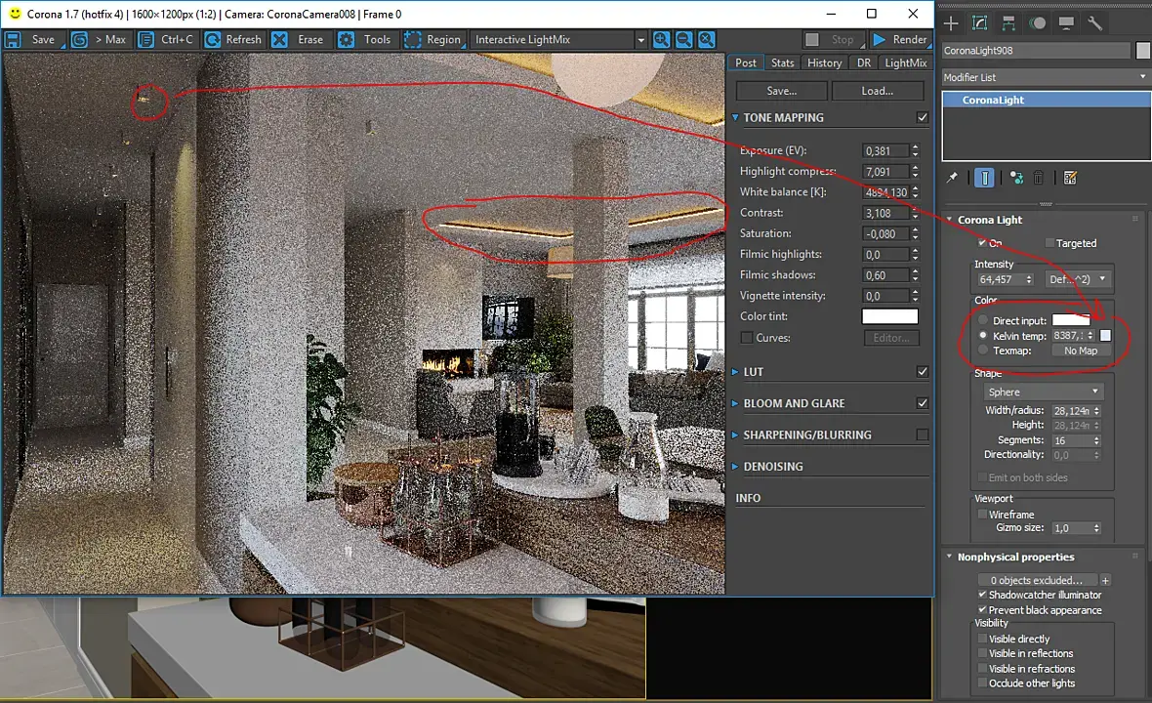
Task: Enable the Curves checkbox
Action: tap(747, 338)
